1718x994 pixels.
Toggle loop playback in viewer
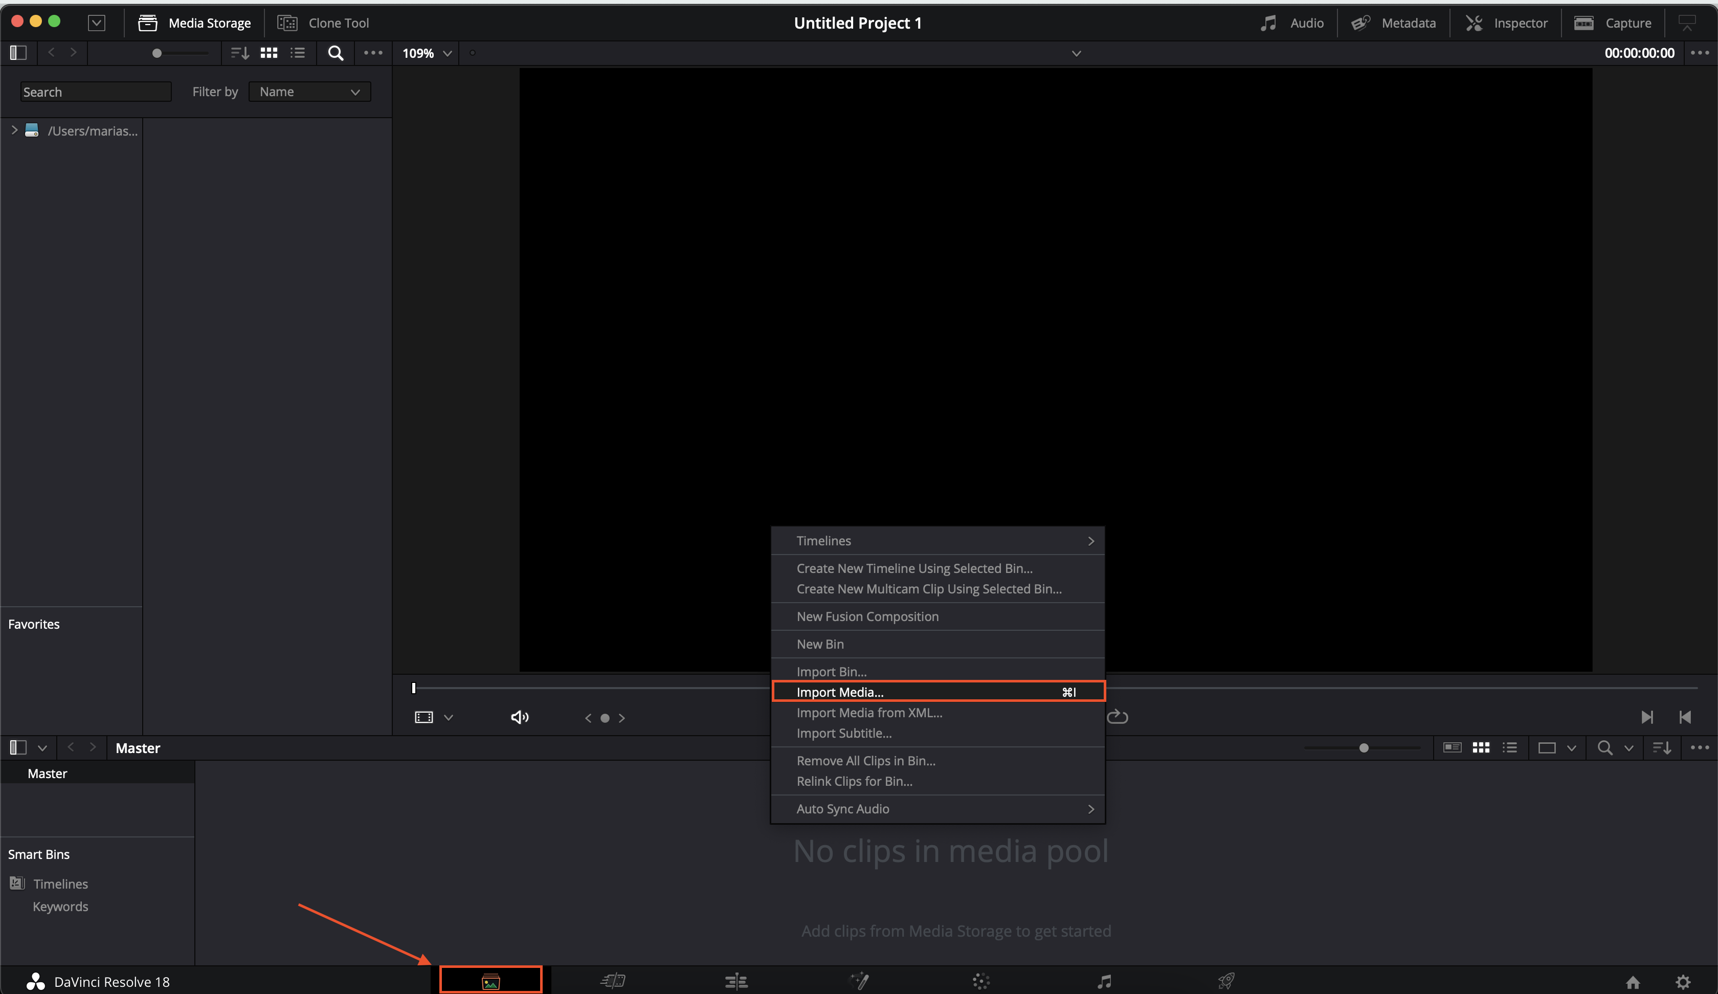pos(1118,717)
